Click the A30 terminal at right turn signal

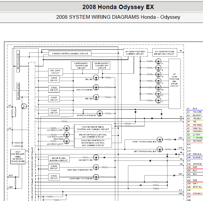pos(180,138)
